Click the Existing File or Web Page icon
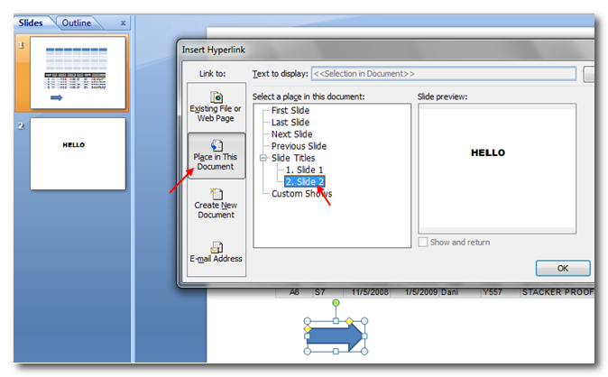The image size is (608, 377). click(216, 97)
